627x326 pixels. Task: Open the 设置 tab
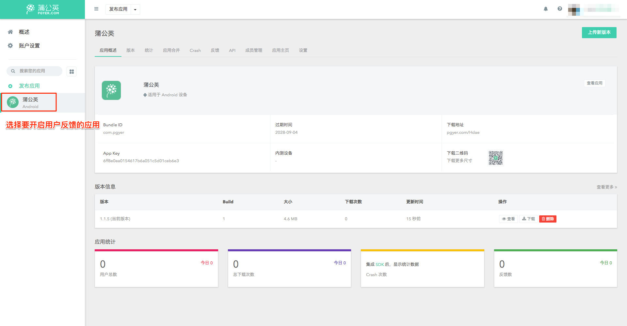point(303,50)
